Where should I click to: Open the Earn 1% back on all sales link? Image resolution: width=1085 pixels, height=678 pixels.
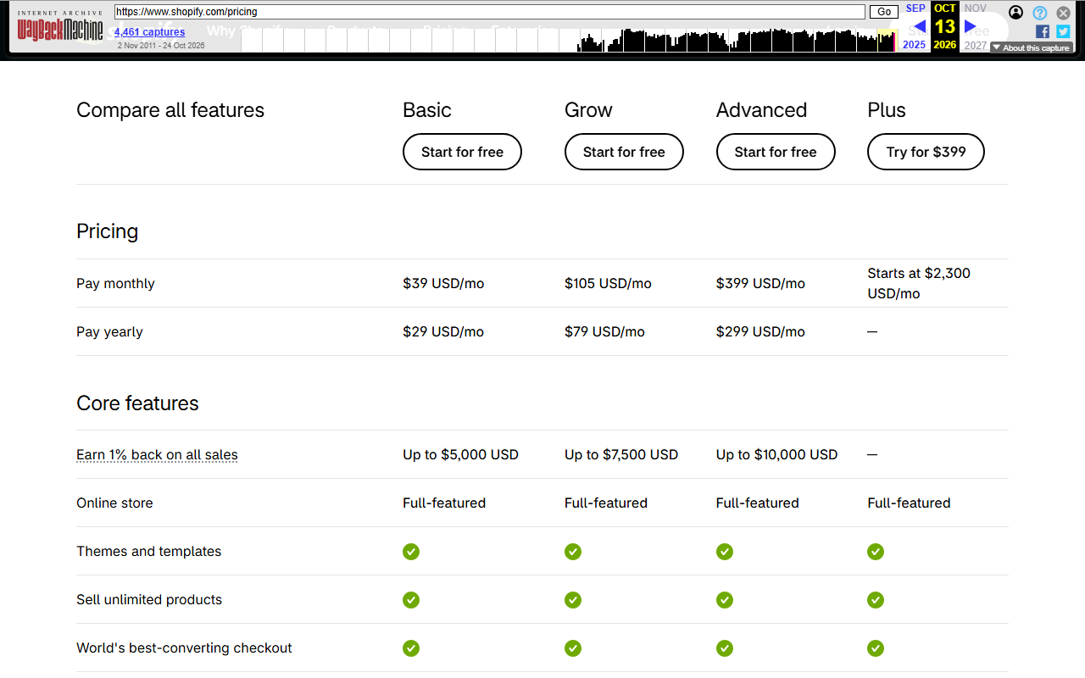pyautogui.click(x=157, y=454)
